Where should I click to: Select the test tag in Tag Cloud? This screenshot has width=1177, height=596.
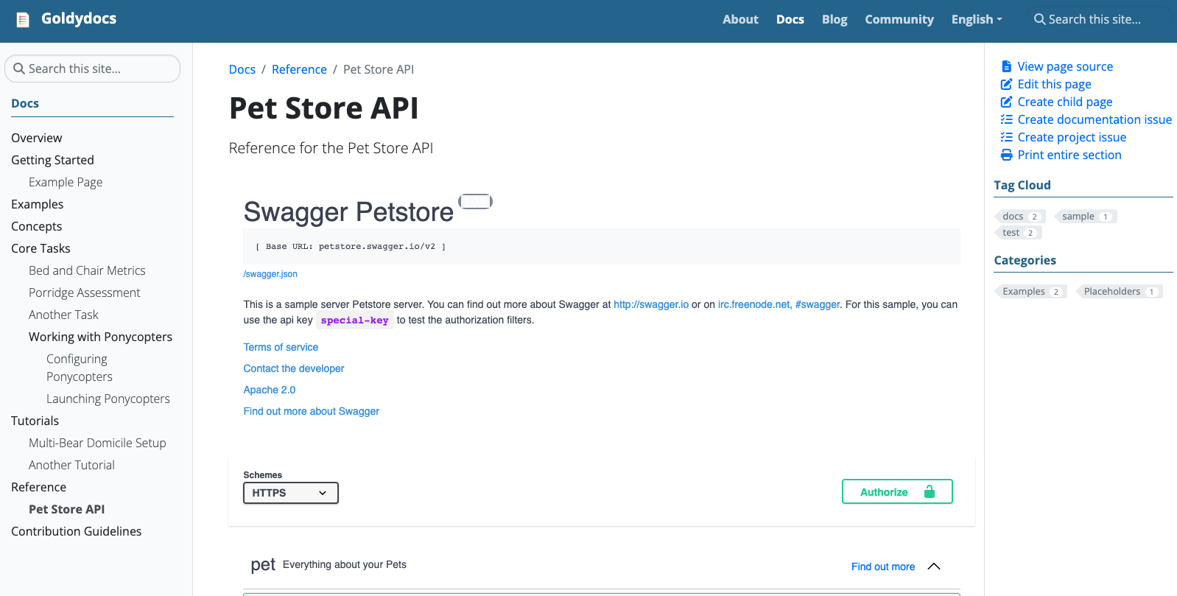pyautogui.click(x=1018, y=232)
